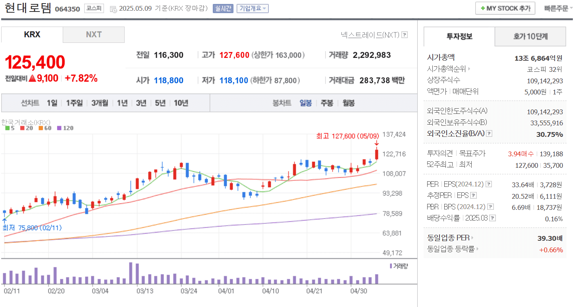Screen dimensions: 584x307
Task: Open the 빠른주문 dropdown
Action: [x=558, y=8]
